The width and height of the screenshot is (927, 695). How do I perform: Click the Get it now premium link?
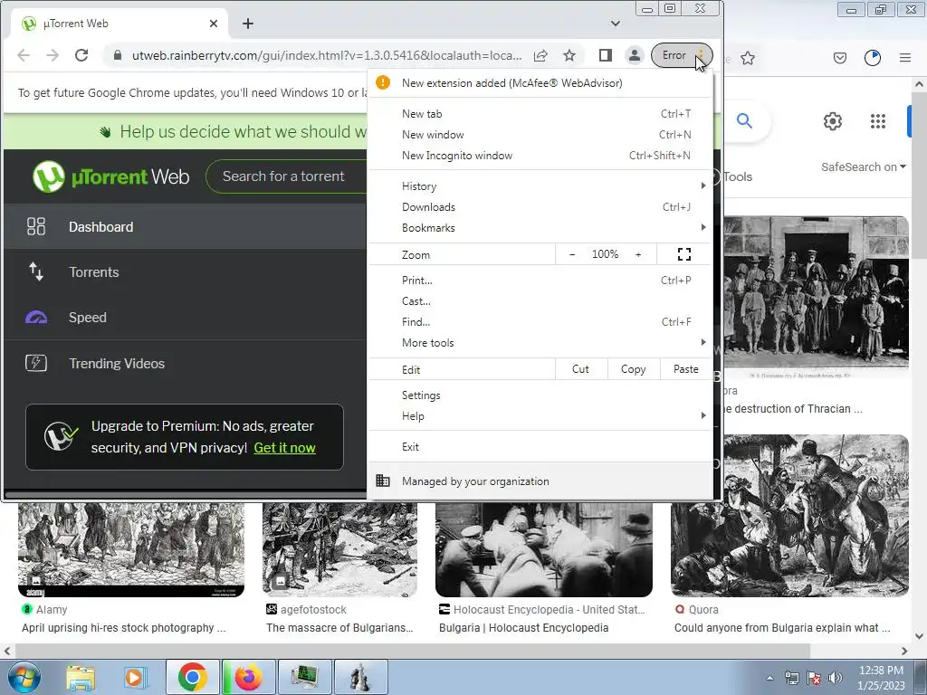(284, 448)
